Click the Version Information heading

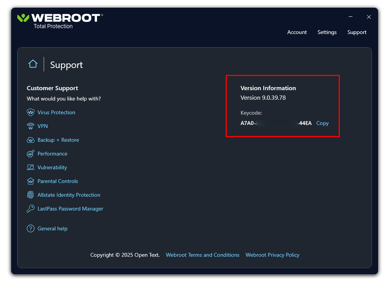tap(268, 88)
